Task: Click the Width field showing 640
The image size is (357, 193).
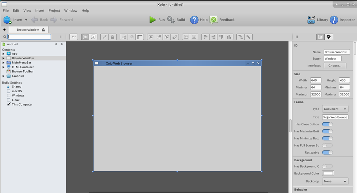Action: pos(316,80)
